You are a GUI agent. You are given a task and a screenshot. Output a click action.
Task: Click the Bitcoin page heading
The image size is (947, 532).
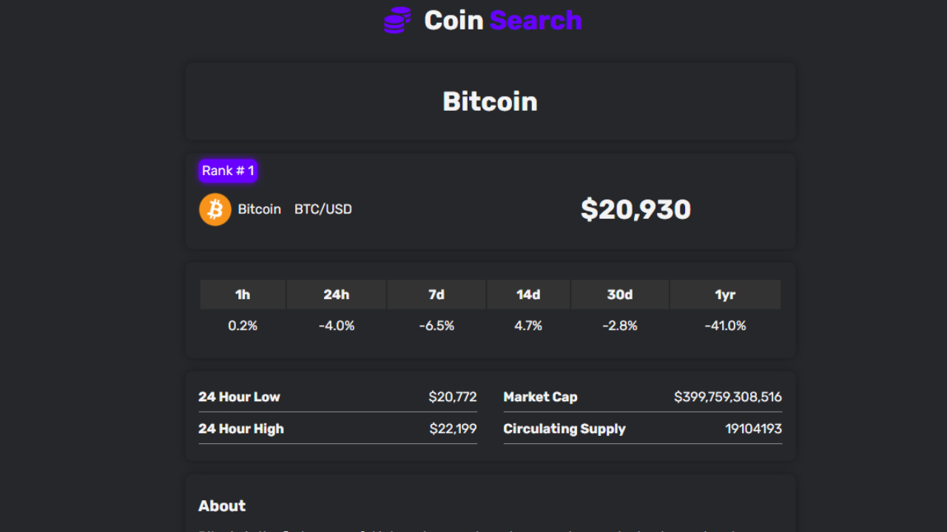[490, 101]
